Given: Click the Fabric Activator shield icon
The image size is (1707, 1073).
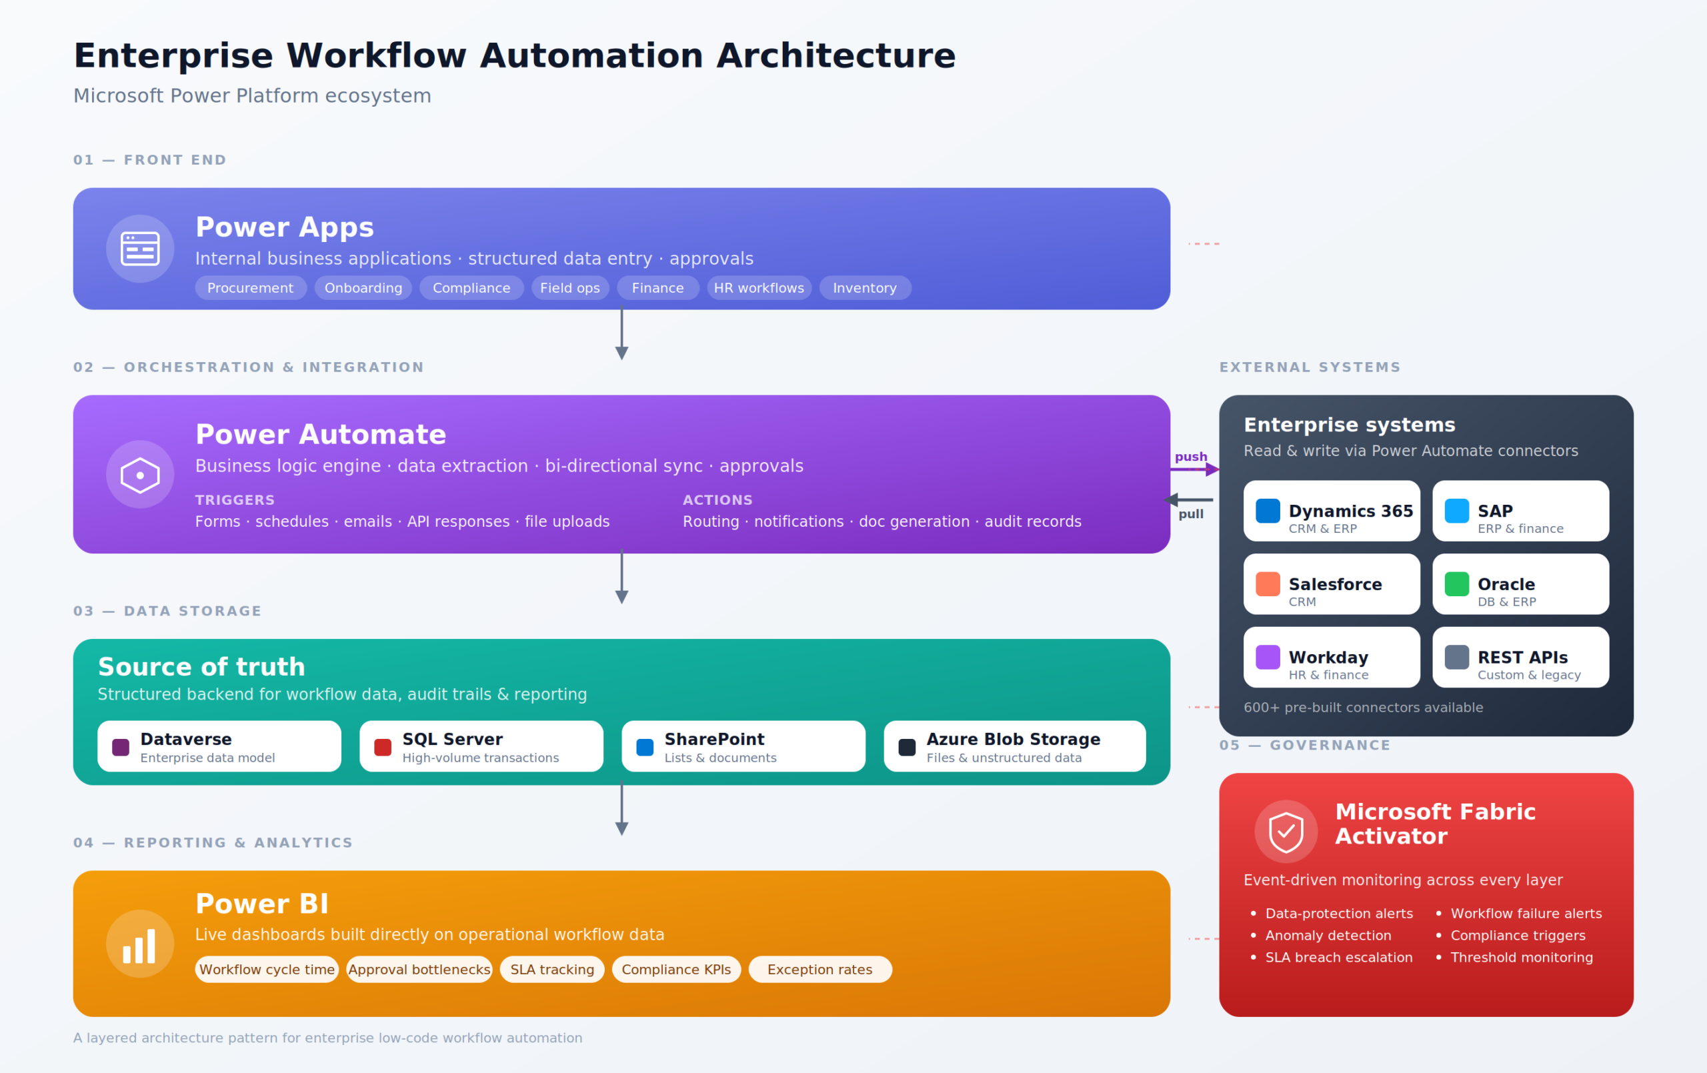Looking at the screenshot, I should click(1286, 831).
